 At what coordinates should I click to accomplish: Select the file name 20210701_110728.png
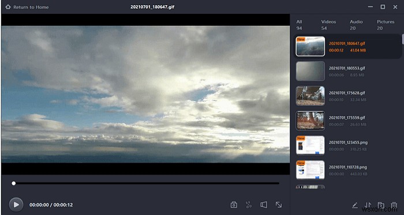click(348, 167)
